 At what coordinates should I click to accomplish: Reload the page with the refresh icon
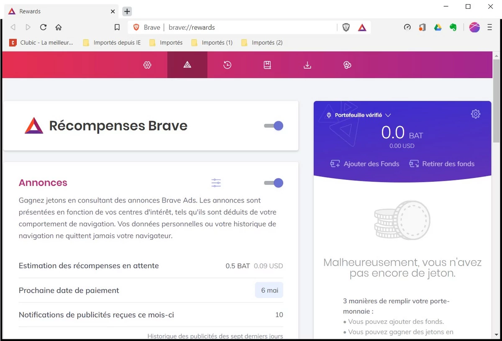(x=43, y=27)
